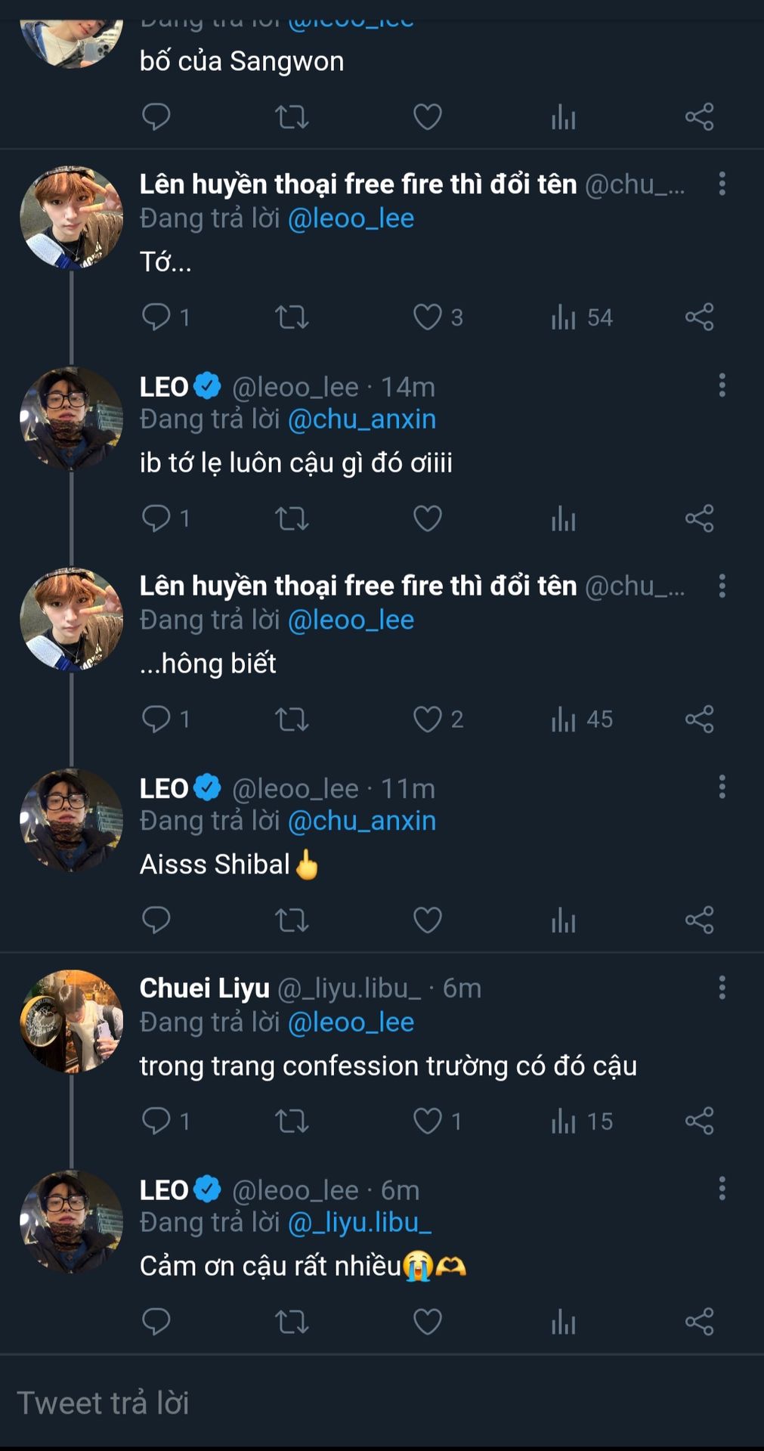Open more options for Chuei Liyu's tweet
The width and height of the screenshot is (764, 1451).
coord(722,988)
